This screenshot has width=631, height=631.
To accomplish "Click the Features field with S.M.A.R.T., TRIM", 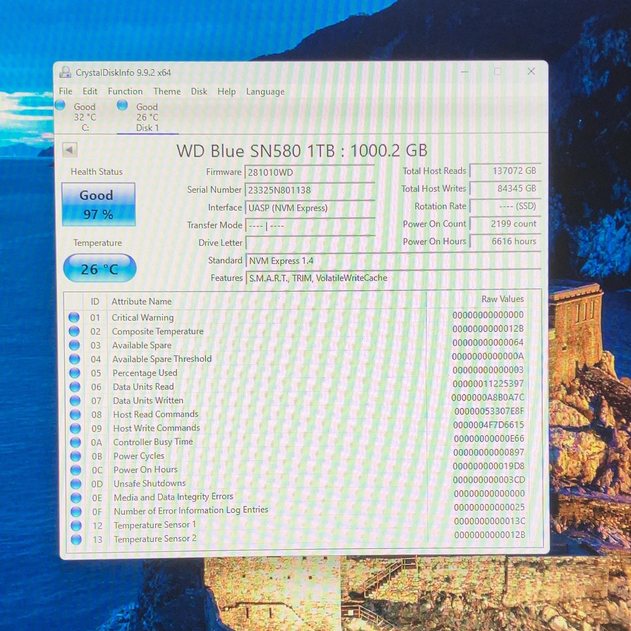I will (393, 278).
